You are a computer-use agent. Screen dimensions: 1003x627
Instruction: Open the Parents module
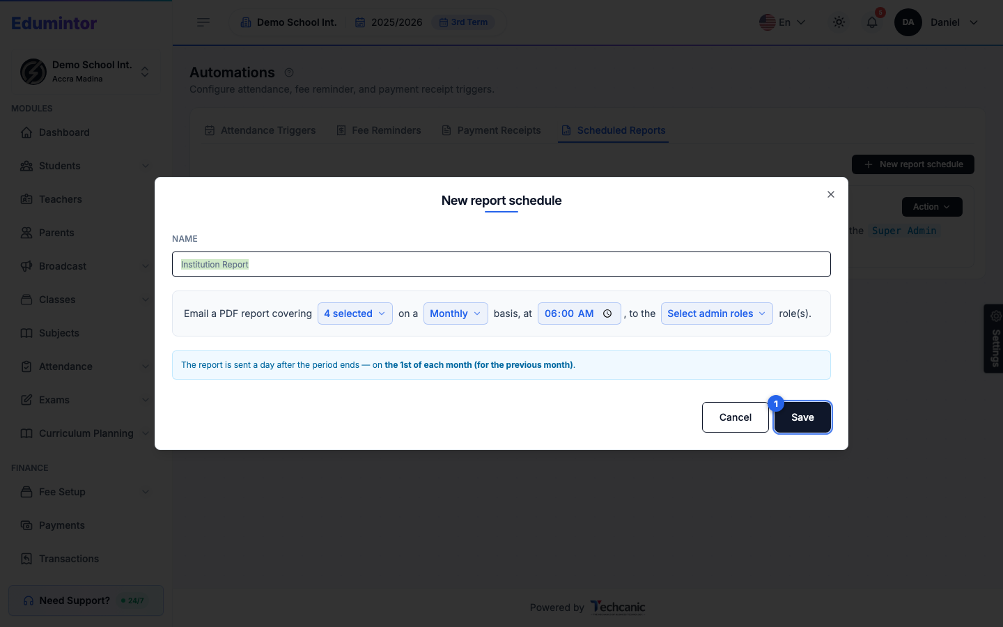point(86,233)
